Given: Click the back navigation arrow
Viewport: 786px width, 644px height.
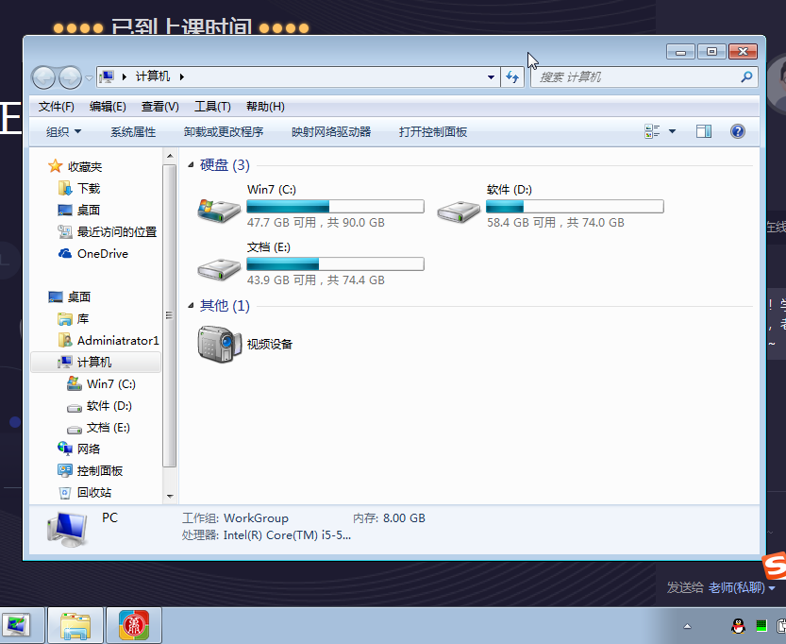Looking at the screenshot, I should (44, 77).
